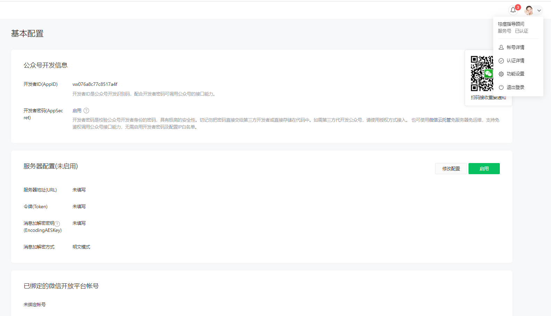Open the notification bell
This screenshot has height=316, width=551.
(x=513, y=10)
